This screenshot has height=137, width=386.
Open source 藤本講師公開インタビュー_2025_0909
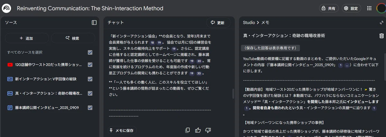[47, 108]
